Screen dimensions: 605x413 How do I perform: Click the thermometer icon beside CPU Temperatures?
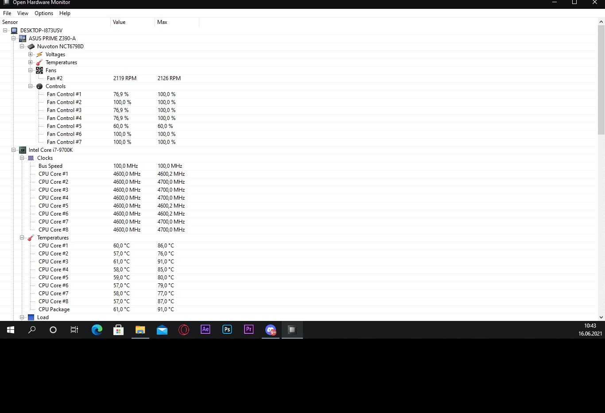[x=31, y=238]
